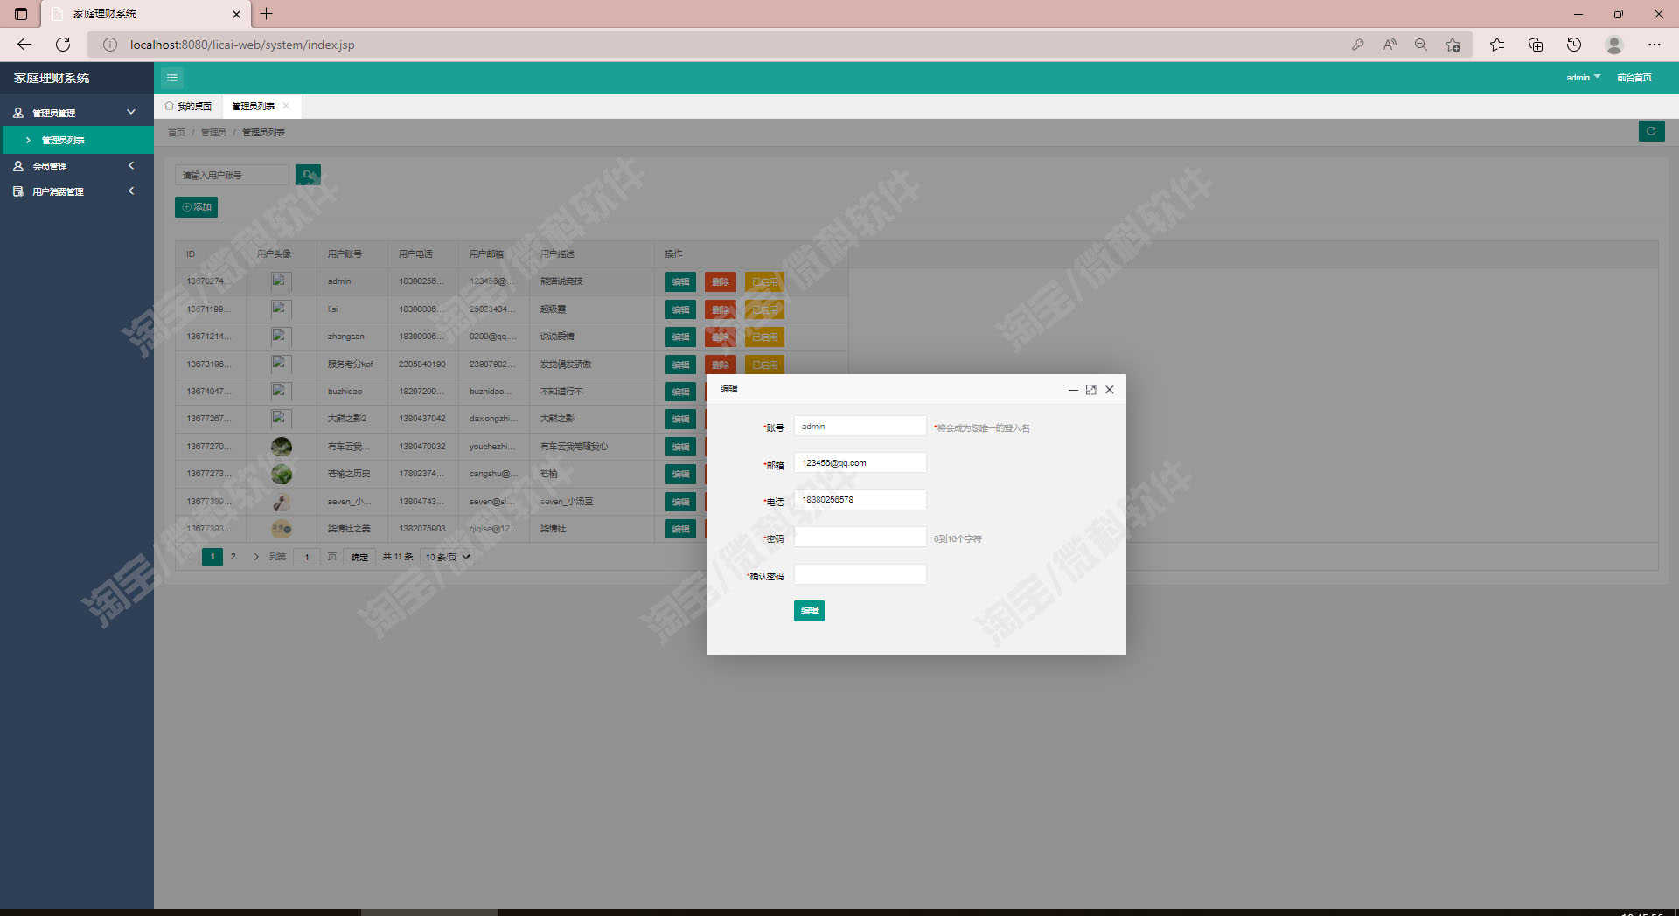Open the 10条/页 page size dropdown
Image resolution: width=1679 pixels, height=916 pixels.
pyautogui.click(x=448, y=557)
